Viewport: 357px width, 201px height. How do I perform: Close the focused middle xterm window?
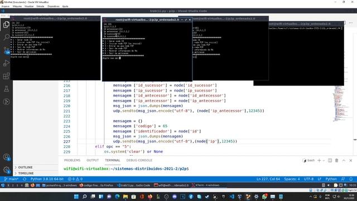point(190,20)
